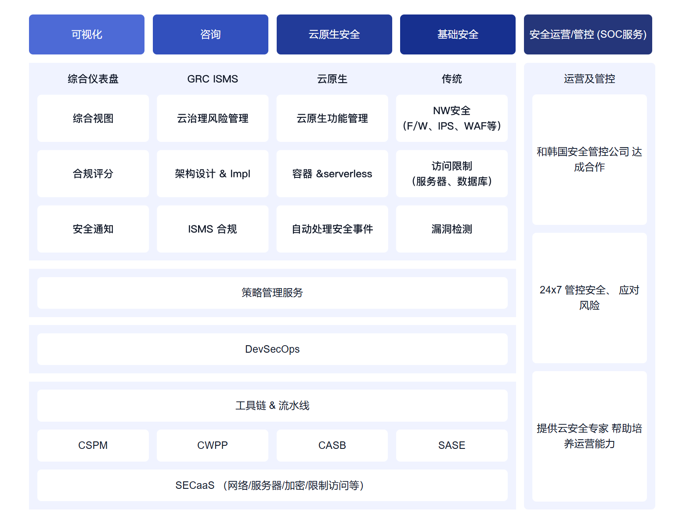Click the DevSecOps bar
679x531 pixels.
point(272,349)
